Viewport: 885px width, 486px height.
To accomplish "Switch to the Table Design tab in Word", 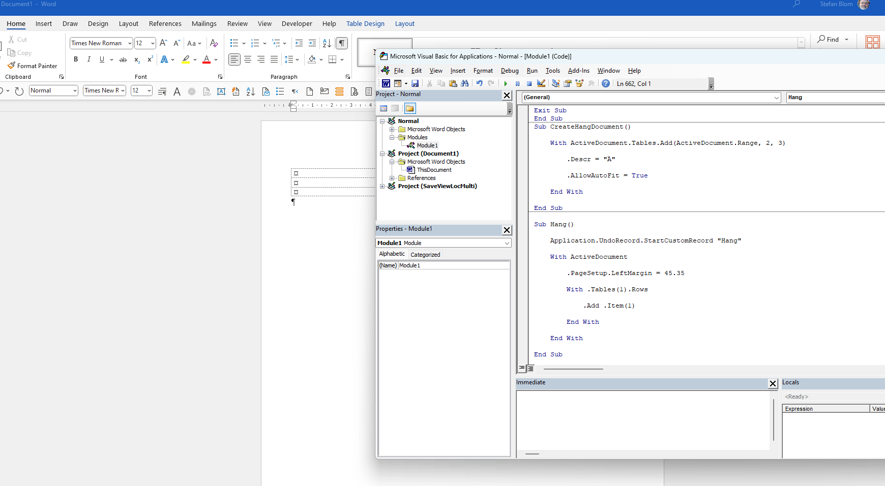I will (x=365, y=24).
